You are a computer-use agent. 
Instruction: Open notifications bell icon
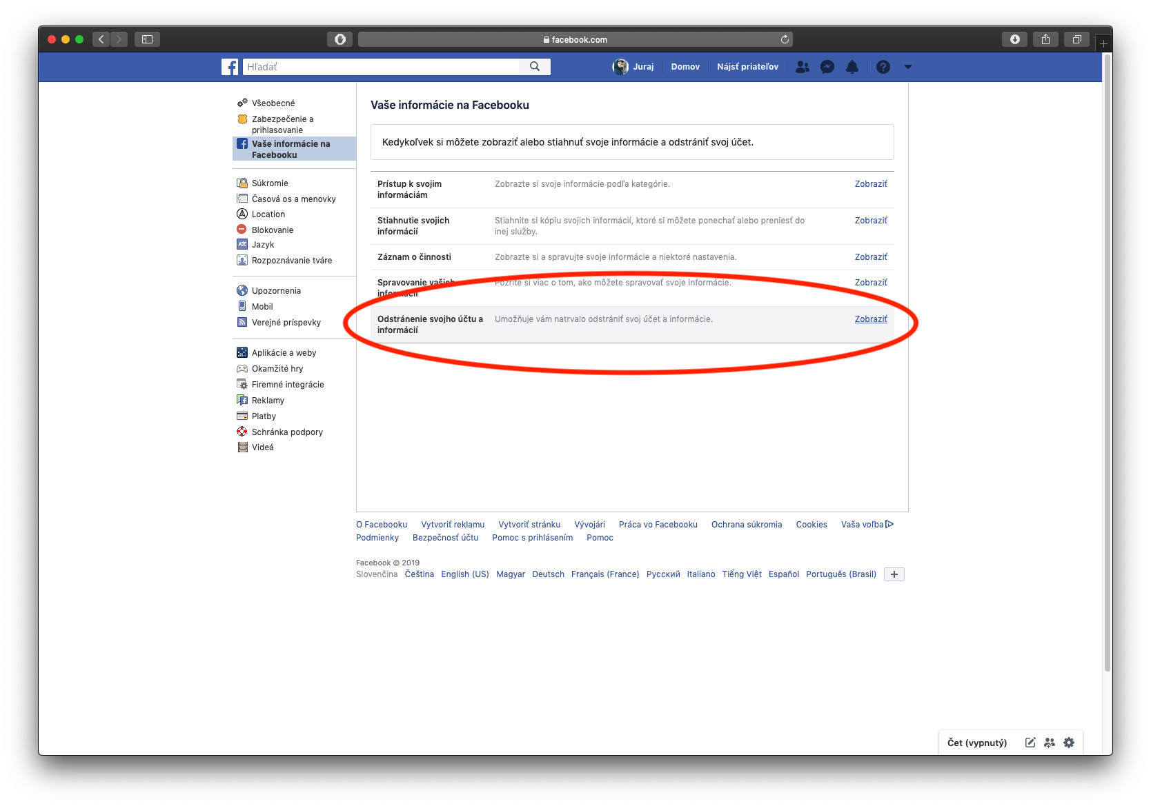point(852,67)
